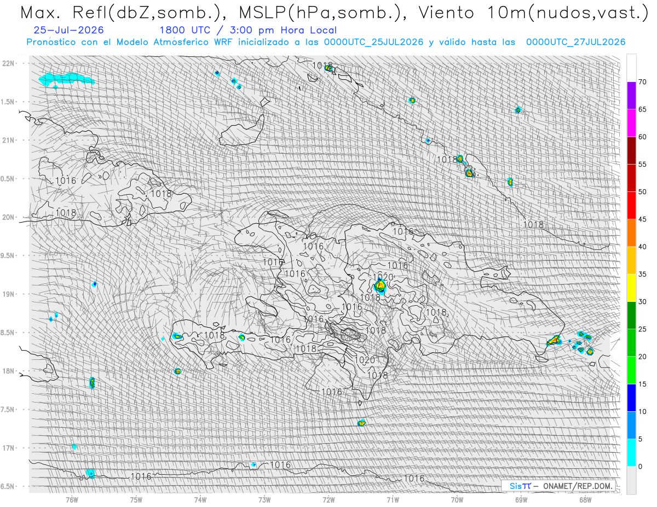
Task: Click the '18N' latitude label
Action: coord(9,371)
